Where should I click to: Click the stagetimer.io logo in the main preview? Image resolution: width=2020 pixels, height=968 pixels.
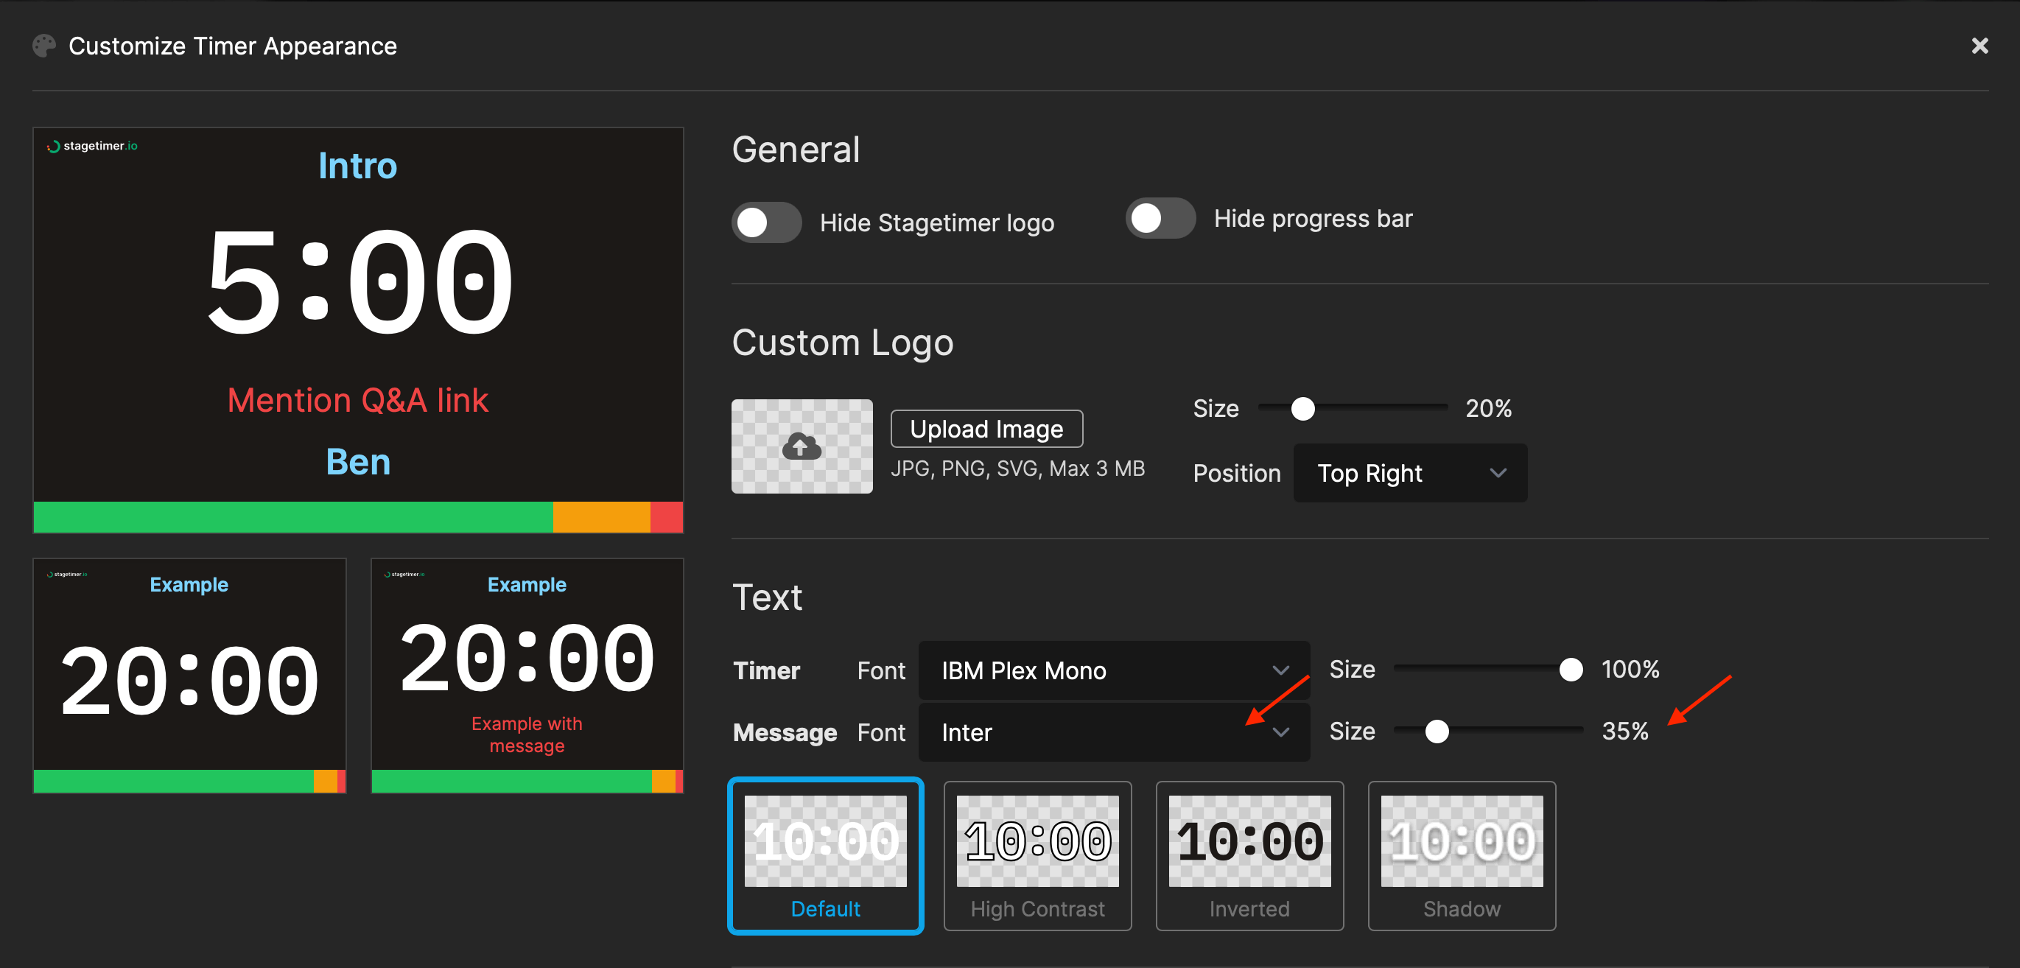click(93, 146)
